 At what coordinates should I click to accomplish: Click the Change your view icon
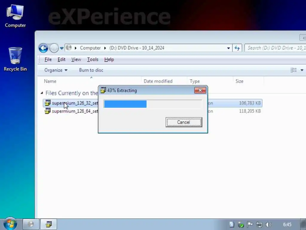pos(294,70)
